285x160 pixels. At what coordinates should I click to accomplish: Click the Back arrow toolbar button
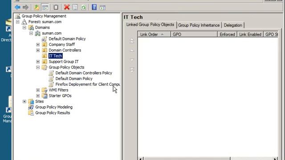click(18, 7)
